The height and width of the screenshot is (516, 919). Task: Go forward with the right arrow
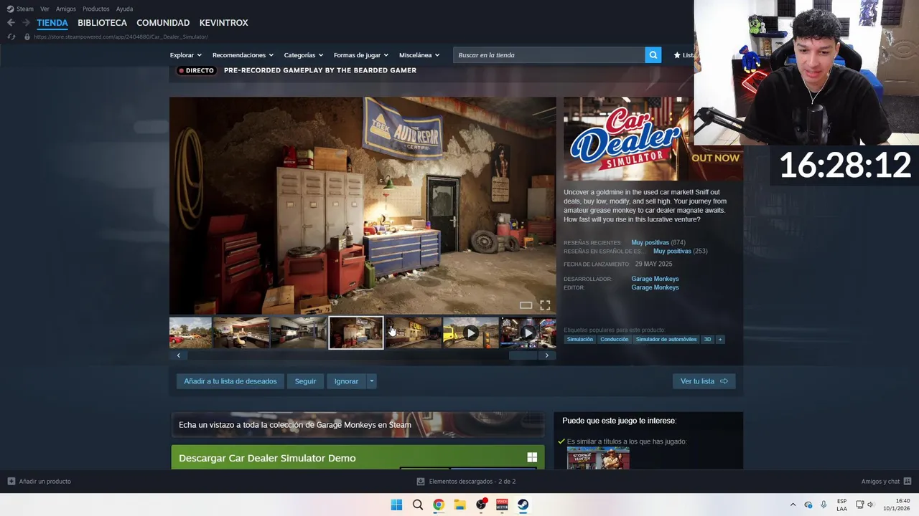(26, 23)
